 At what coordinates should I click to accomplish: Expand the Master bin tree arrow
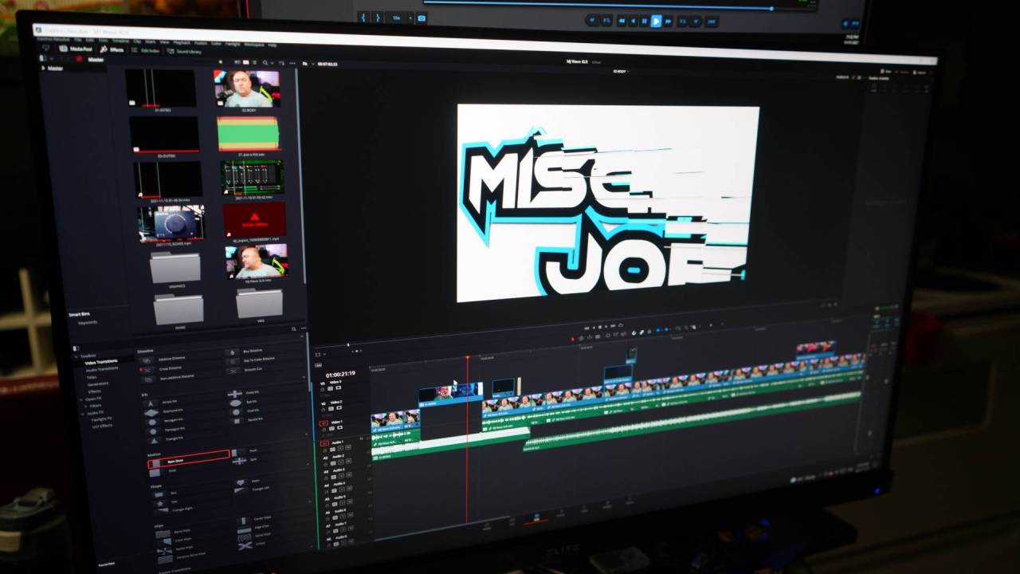pos(44,68)
